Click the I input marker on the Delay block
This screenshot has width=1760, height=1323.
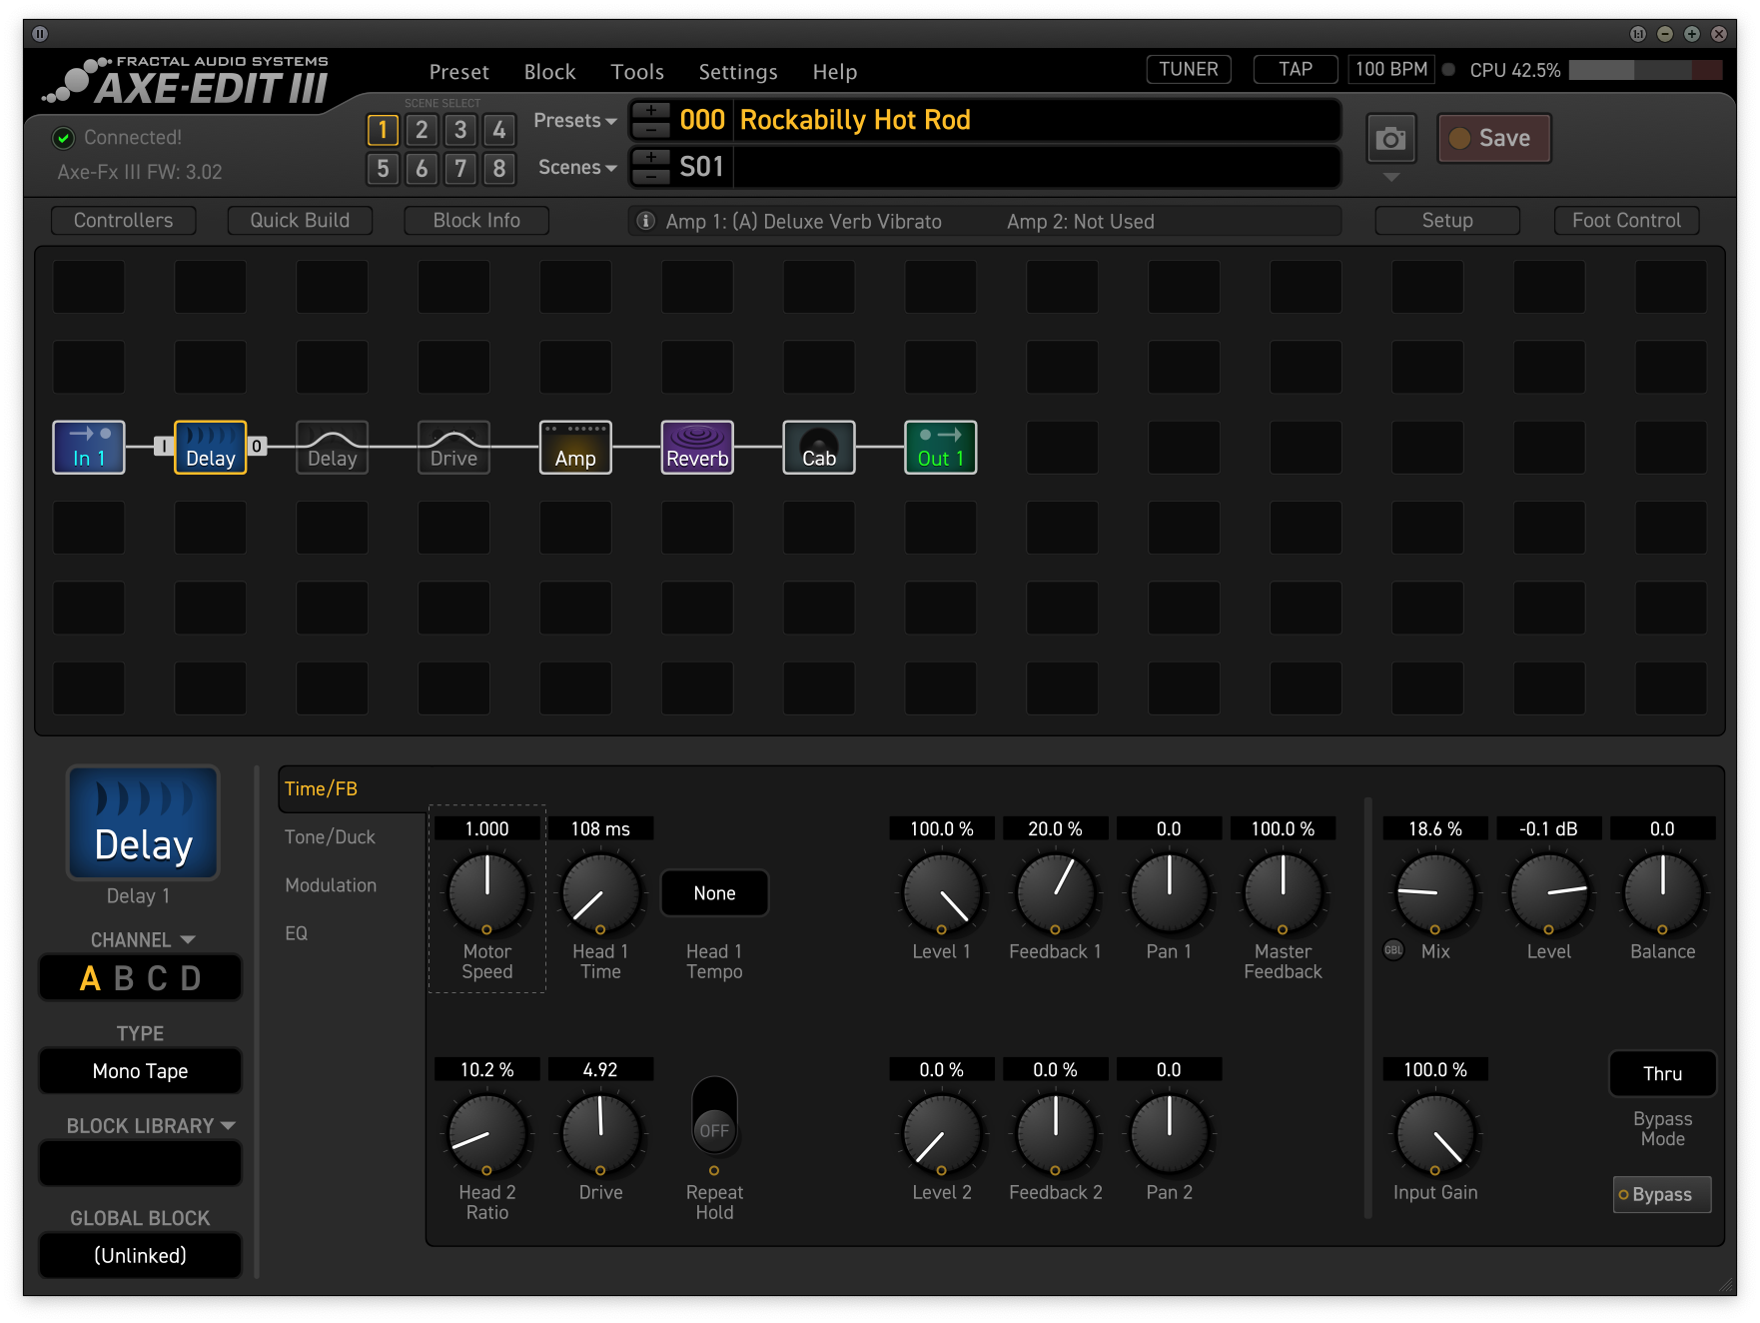(163, 446)
